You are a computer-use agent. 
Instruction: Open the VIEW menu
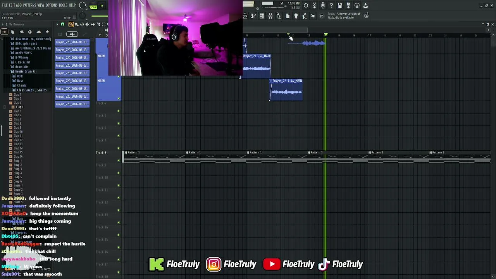(41, 5)
